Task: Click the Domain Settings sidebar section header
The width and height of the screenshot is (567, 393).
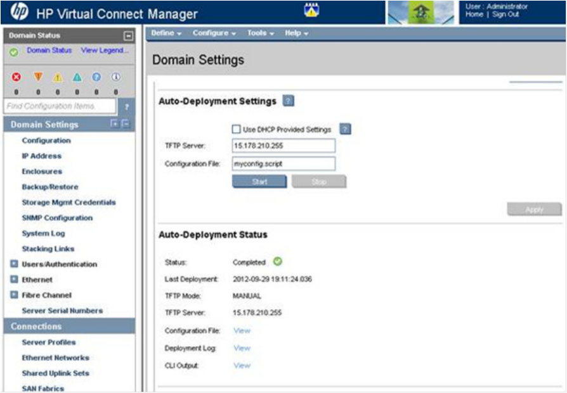Action: (x=69, y=124)
